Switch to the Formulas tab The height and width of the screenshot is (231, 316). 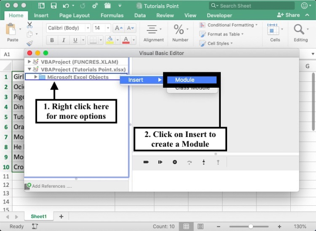tap(112, 15)
